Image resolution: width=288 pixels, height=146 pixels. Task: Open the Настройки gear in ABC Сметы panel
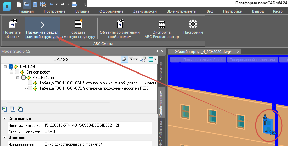click(193, 27)
